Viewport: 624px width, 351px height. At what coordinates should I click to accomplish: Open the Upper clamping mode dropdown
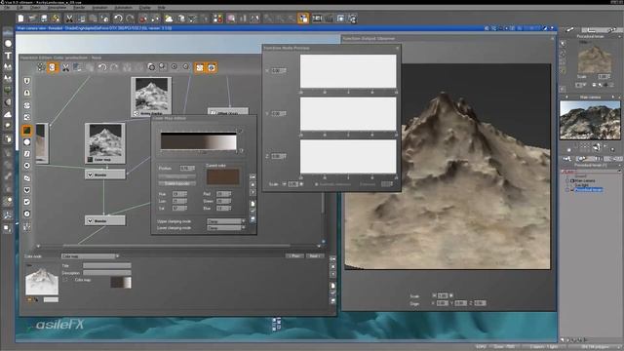click(226, 221)
